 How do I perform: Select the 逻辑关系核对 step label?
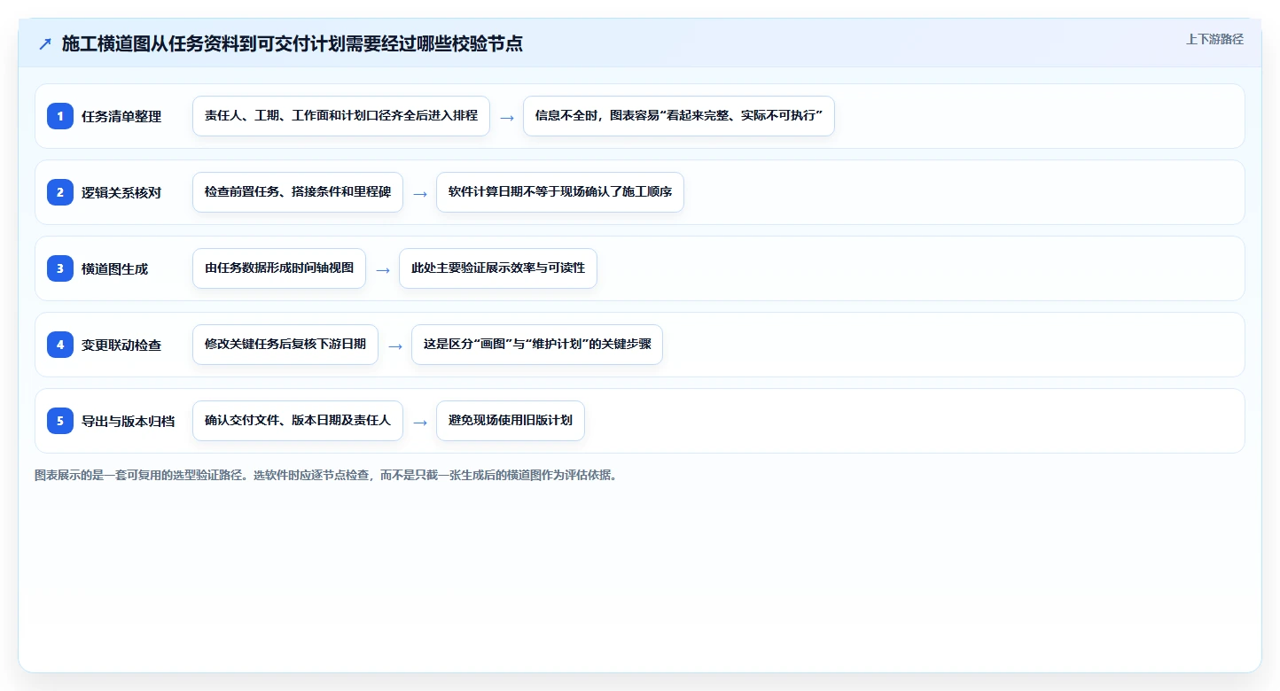tap(121, 192)
